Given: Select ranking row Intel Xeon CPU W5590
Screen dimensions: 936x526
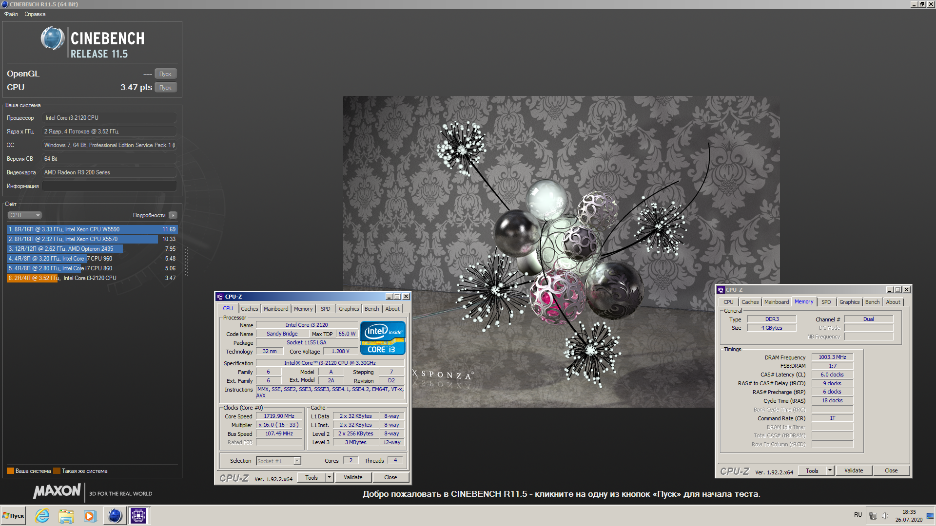Looking at the screenshot, I should click(x=92, y=229).
